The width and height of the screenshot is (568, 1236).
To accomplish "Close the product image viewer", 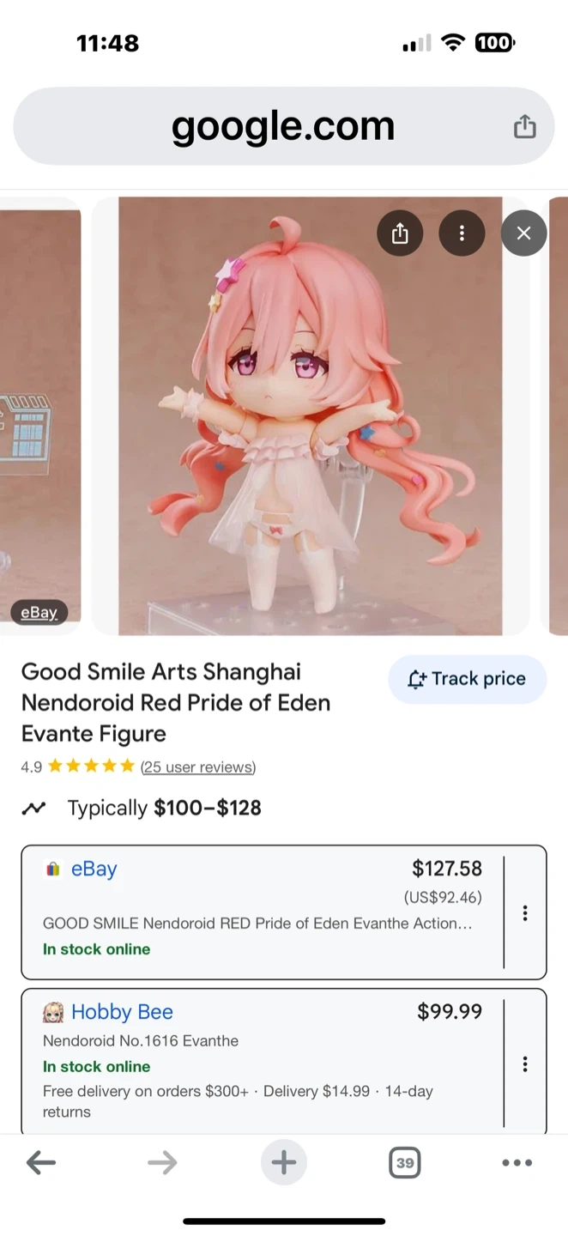I will [x=523, y=233].
